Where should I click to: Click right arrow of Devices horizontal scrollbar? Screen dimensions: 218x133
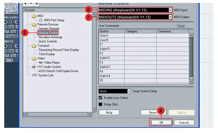90,114
